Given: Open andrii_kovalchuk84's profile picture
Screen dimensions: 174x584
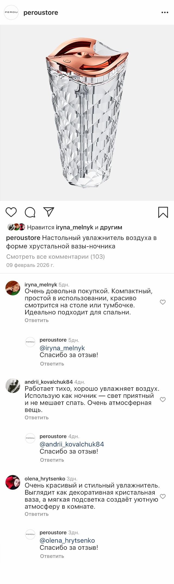Looking at the screenshot, I should (13, 386).
